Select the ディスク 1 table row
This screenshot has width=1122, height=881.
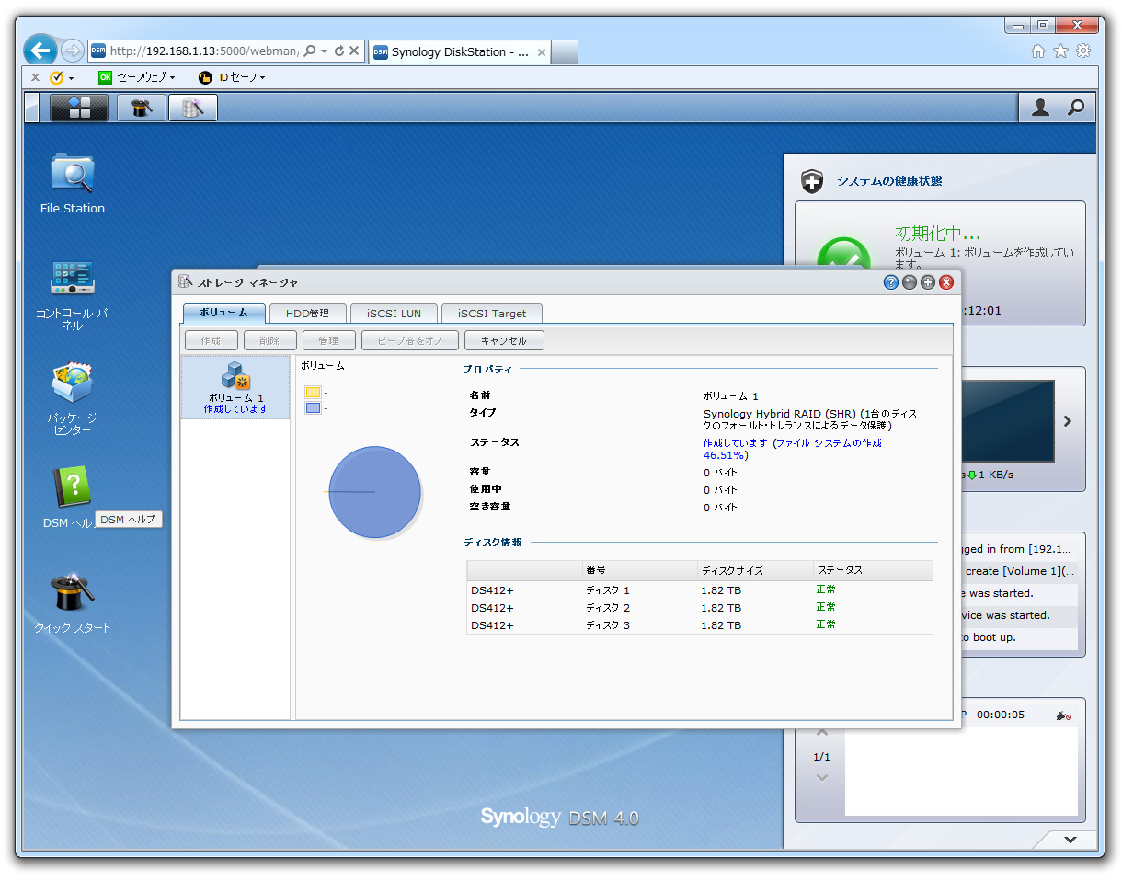coord(700,590)
